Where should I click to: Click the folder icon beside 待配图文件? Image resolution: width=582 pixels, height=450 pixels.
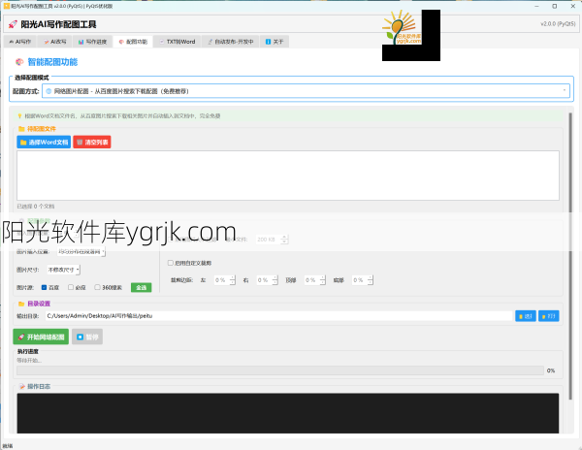click(21, 129)
